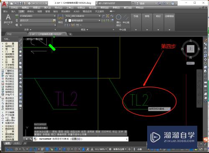Click the Save icon in quick access toolbar
This screenshot has width=209, height=153.
point(20,3)
